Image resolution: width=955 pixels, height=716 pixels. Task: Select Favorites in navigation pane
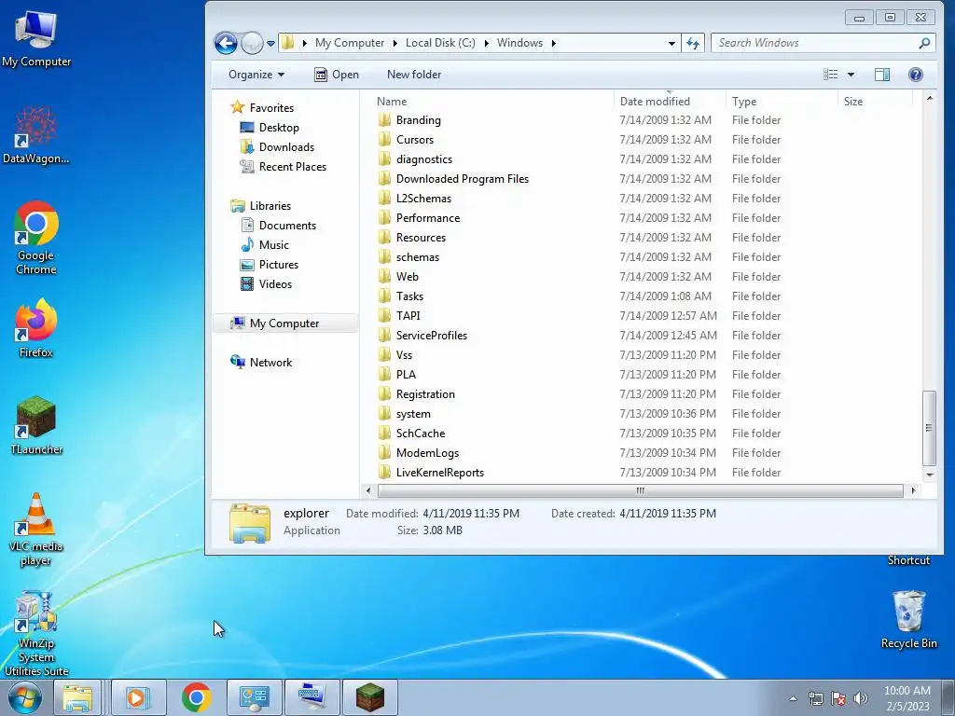(271, 108)
